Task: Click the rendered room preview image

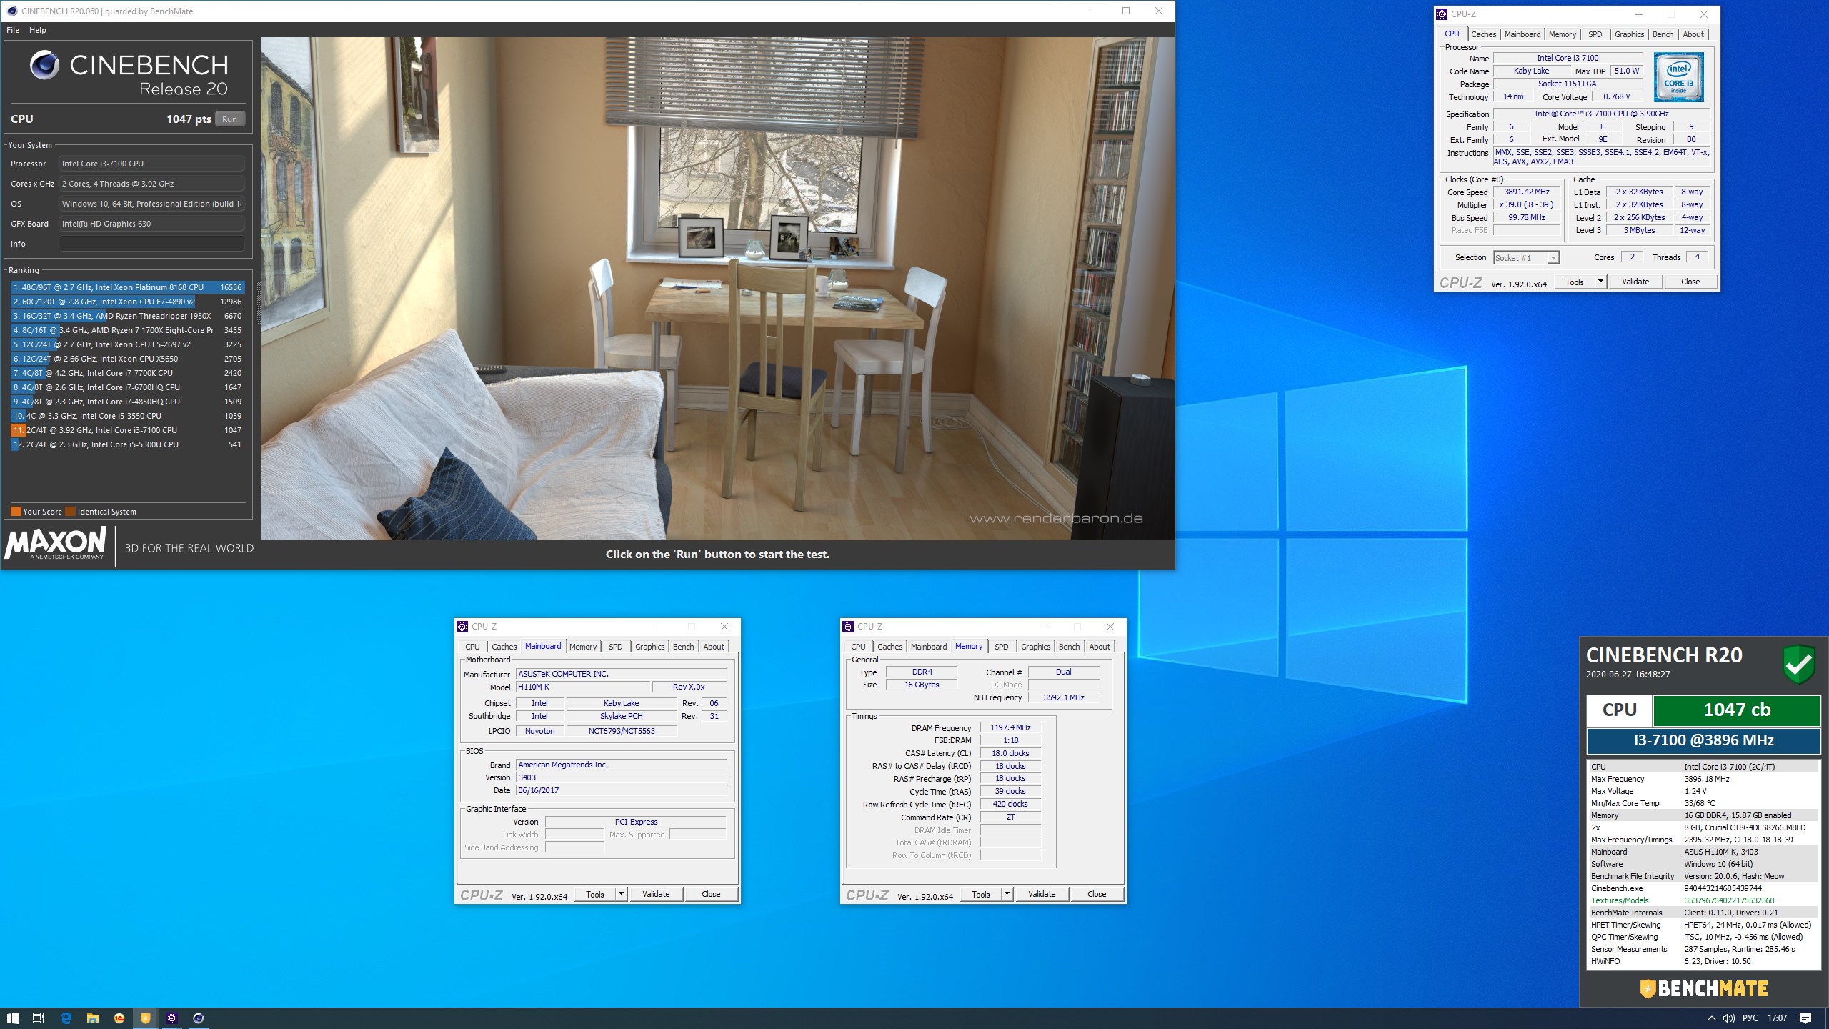Action: (x=717, y=288)
